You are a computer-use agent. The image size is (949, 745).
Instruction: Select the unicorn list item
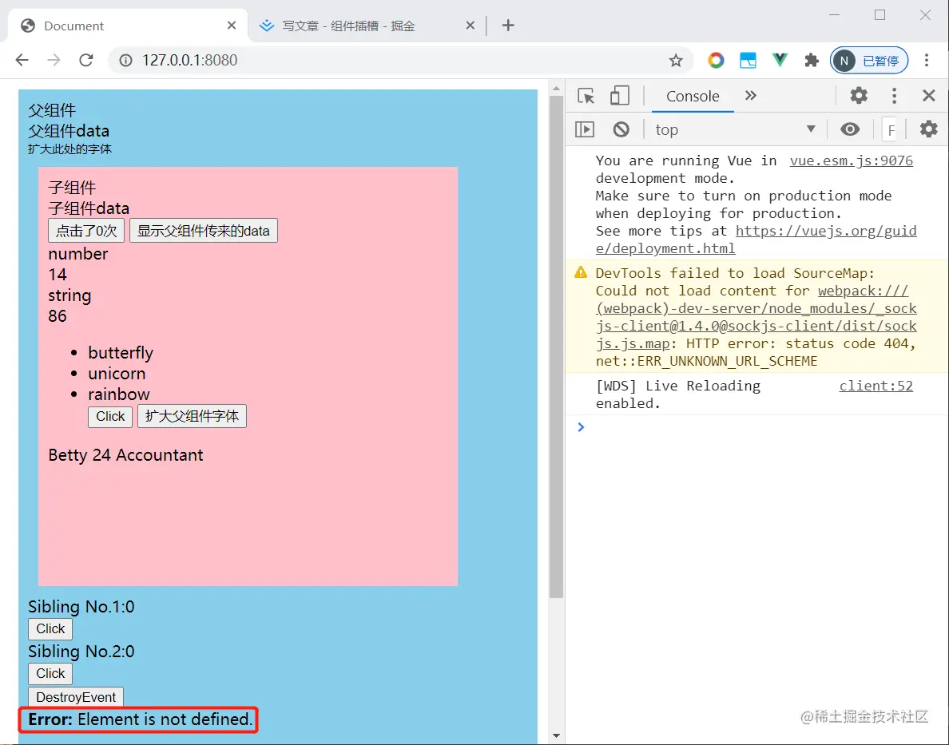coord(117,374)
